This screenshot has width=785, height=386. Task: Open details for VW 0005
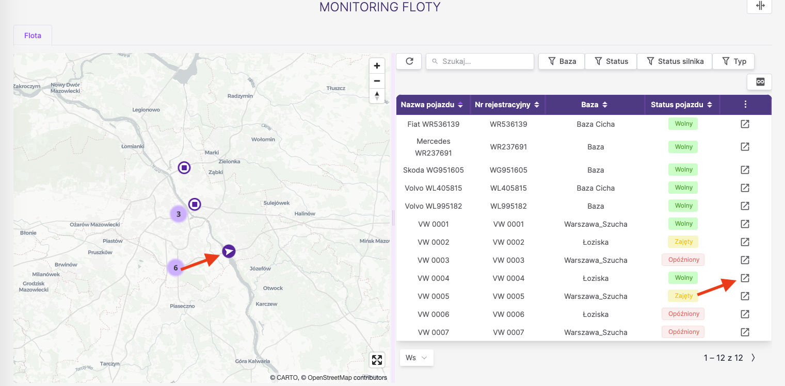pyautogui.click(x=745, y=296)
